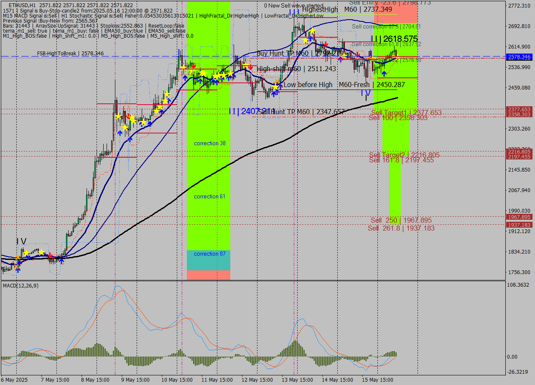Click the blue up arrow near Low before High label

(x=280, y=86)
